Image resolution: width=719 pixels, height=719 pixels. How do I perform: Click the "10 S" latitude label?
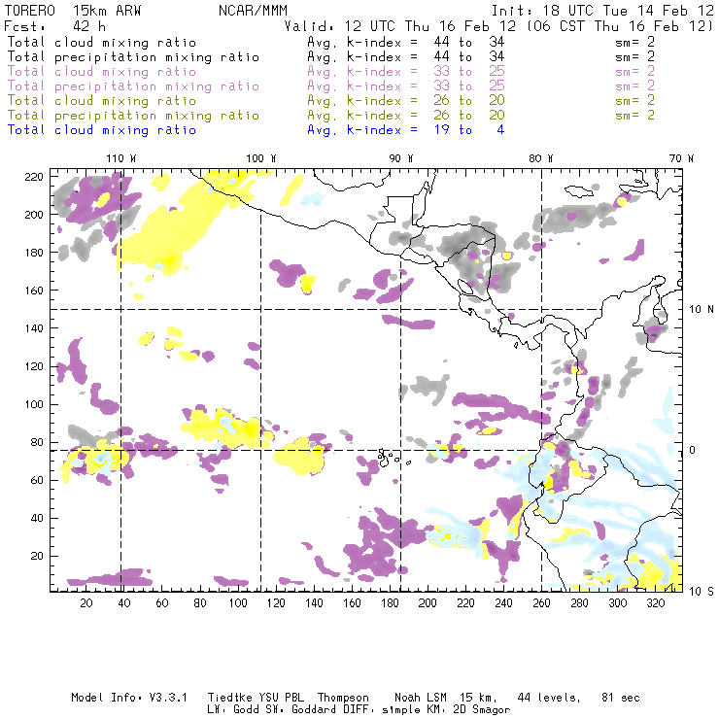702,591
